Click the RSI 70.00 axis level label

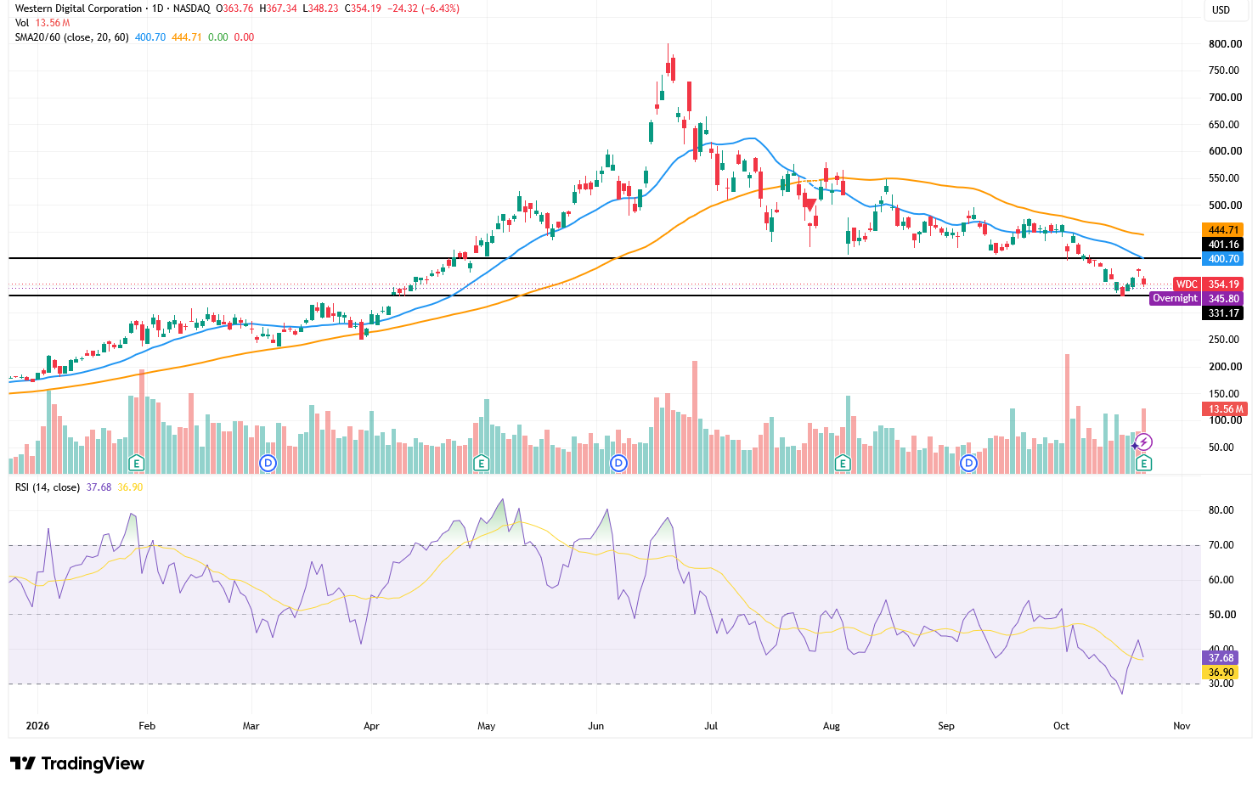(x=1221, y=545)
